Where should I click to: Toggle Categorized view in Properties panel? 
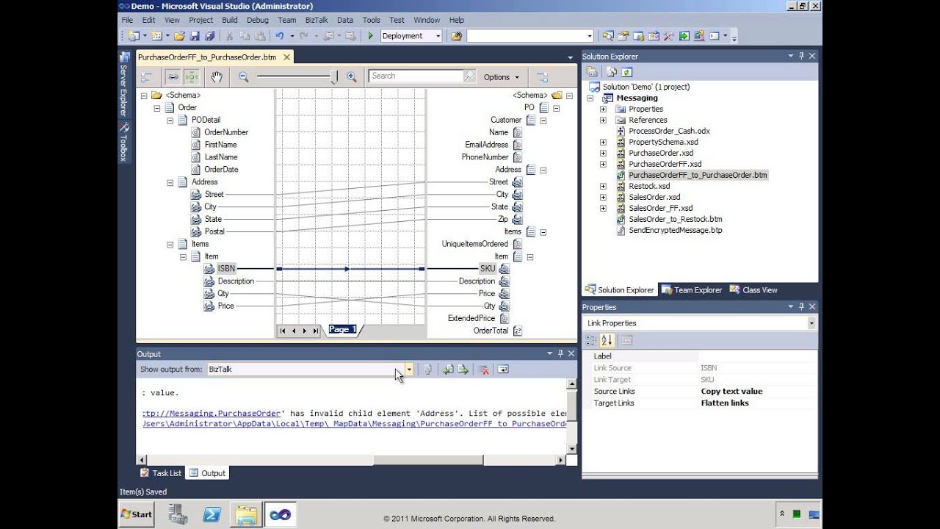[x=591, y=340]
